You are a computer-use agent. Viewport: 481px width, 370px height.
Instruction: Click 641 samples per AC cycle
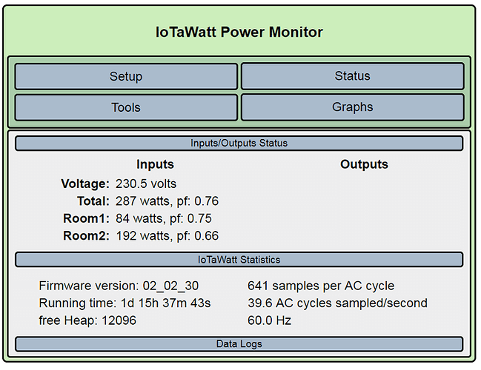coord(321,286)
